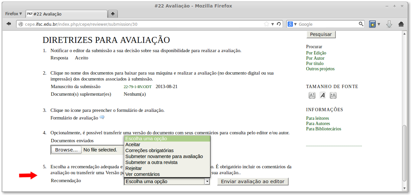Viewport: 411px width, 195px height.
Task: Open the evaluation form comment icon
Action: [x=102, y=117]
